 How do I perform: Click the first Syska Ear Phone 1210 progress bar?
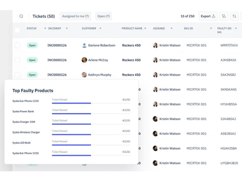pyautogui.click(x=91, y=103)
